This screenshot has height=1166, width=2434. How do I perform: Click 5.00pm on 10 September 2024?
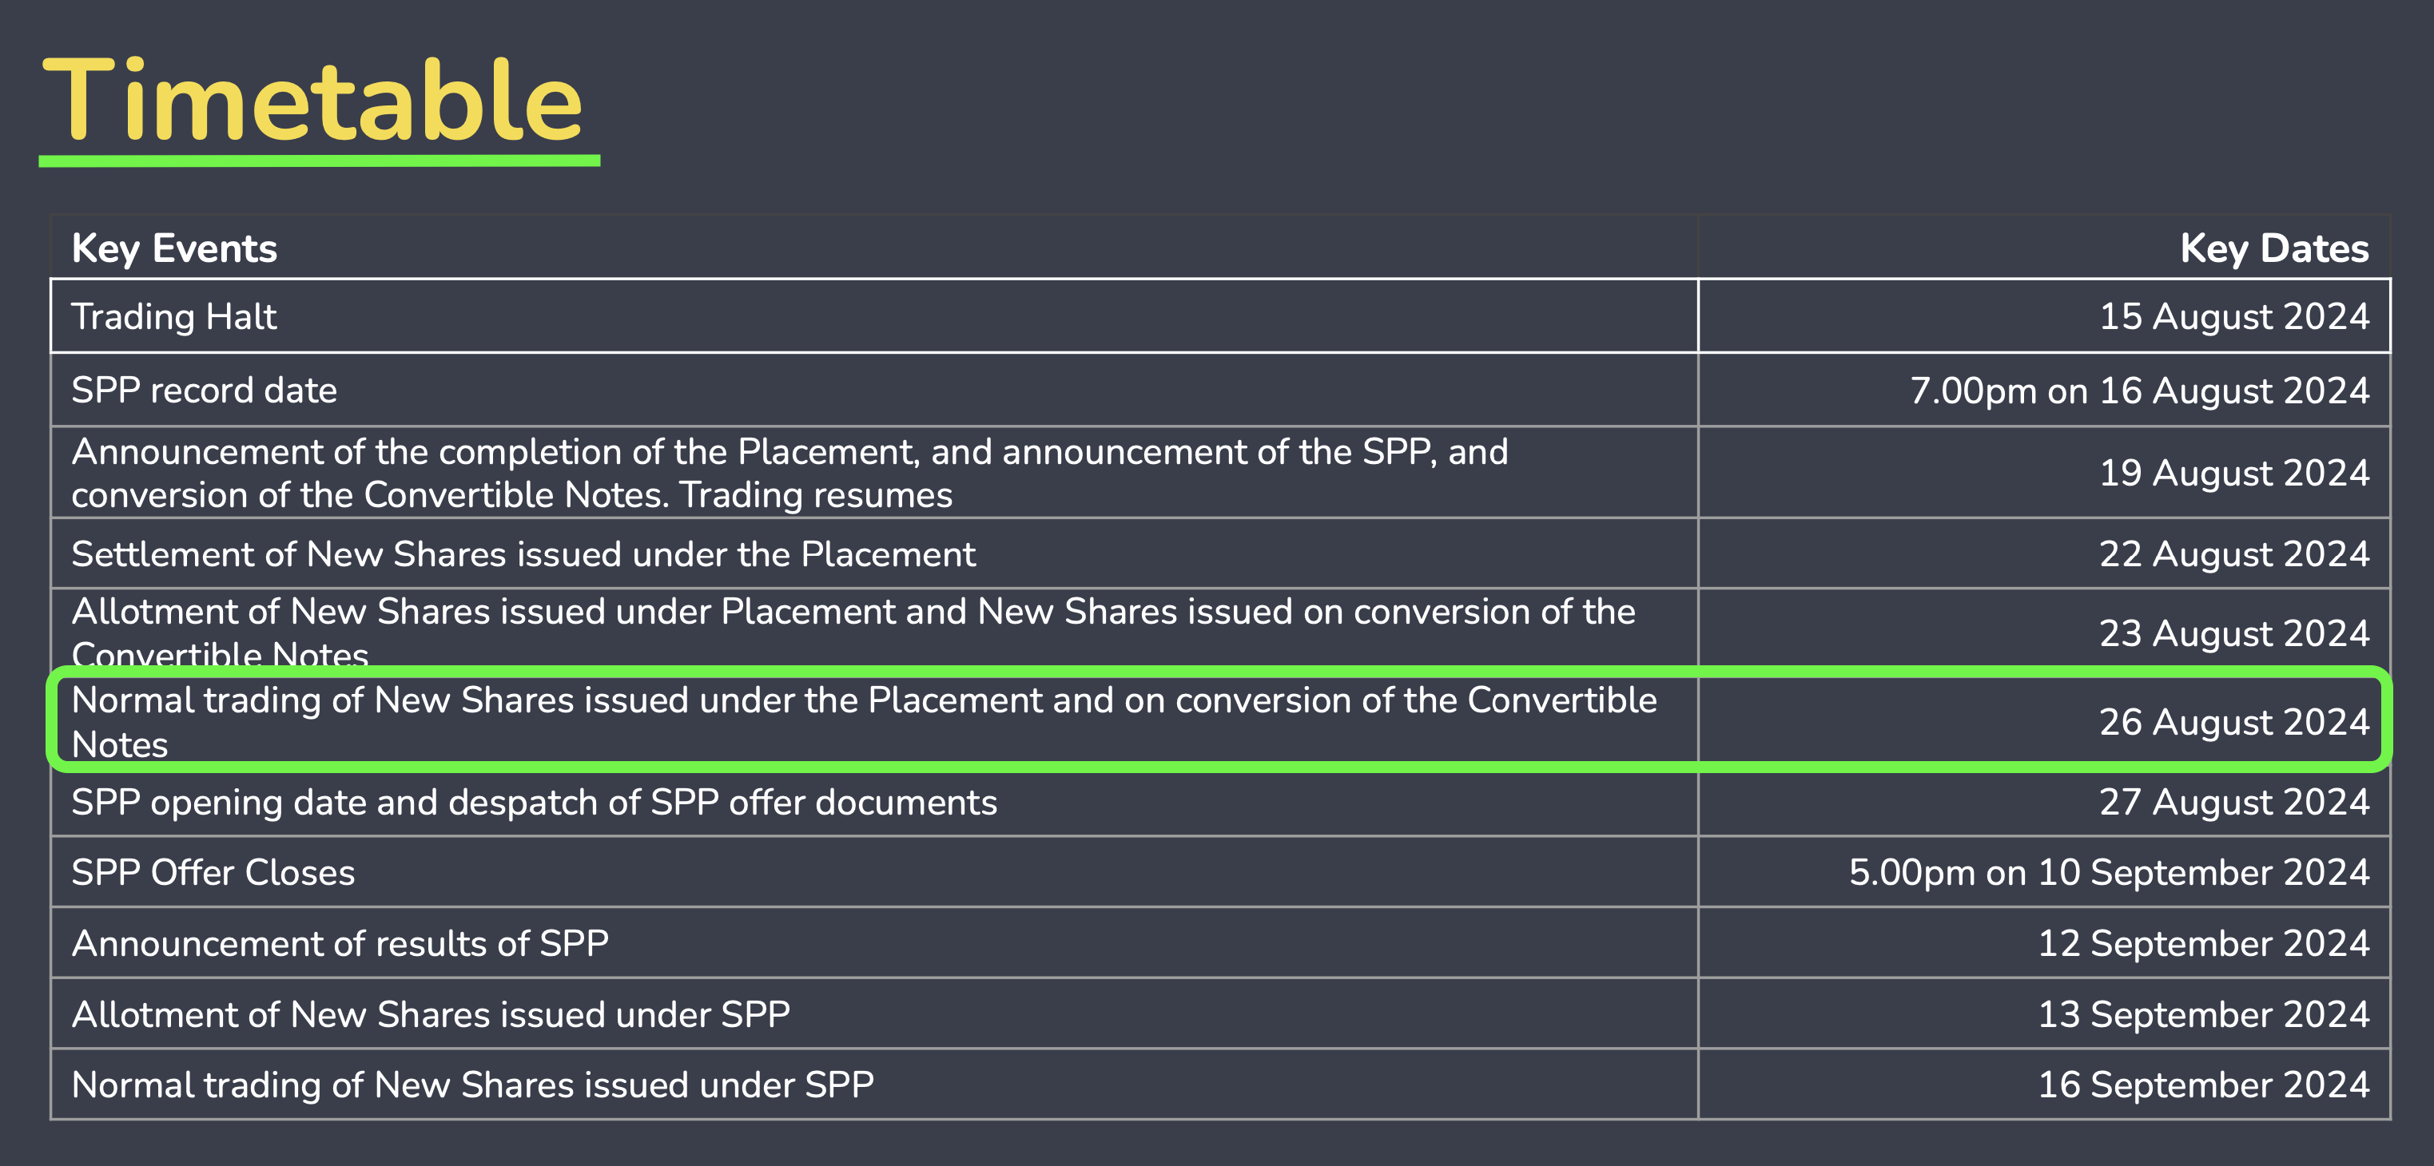point(2109,872)
